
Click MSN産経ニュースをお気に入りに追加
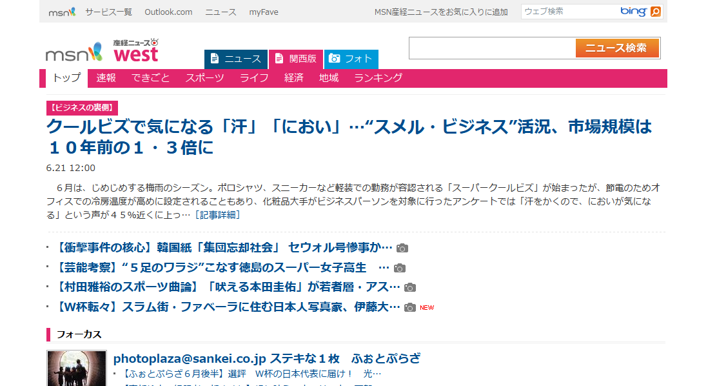[x=440, y=11]
